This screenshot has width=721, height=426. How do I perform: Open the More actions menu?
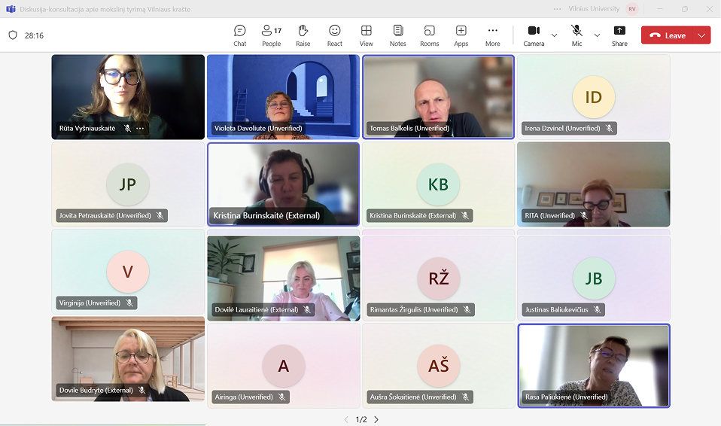coord(492,35)
